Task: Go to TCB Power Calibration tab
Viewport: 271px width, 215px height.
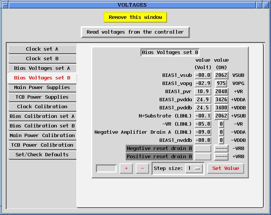Action: (x=42, y=145)
